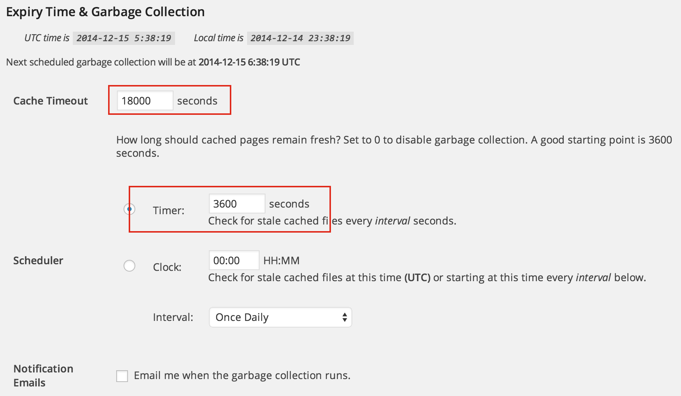Click the Clock HH:MM field showing 00:00
This screenshot has width=681, height=396.
[234, 260]
